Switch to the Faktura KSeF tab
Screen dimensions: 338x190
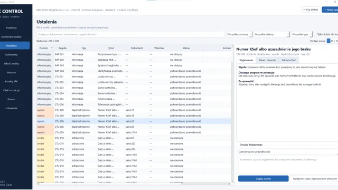tap(289, 60)
